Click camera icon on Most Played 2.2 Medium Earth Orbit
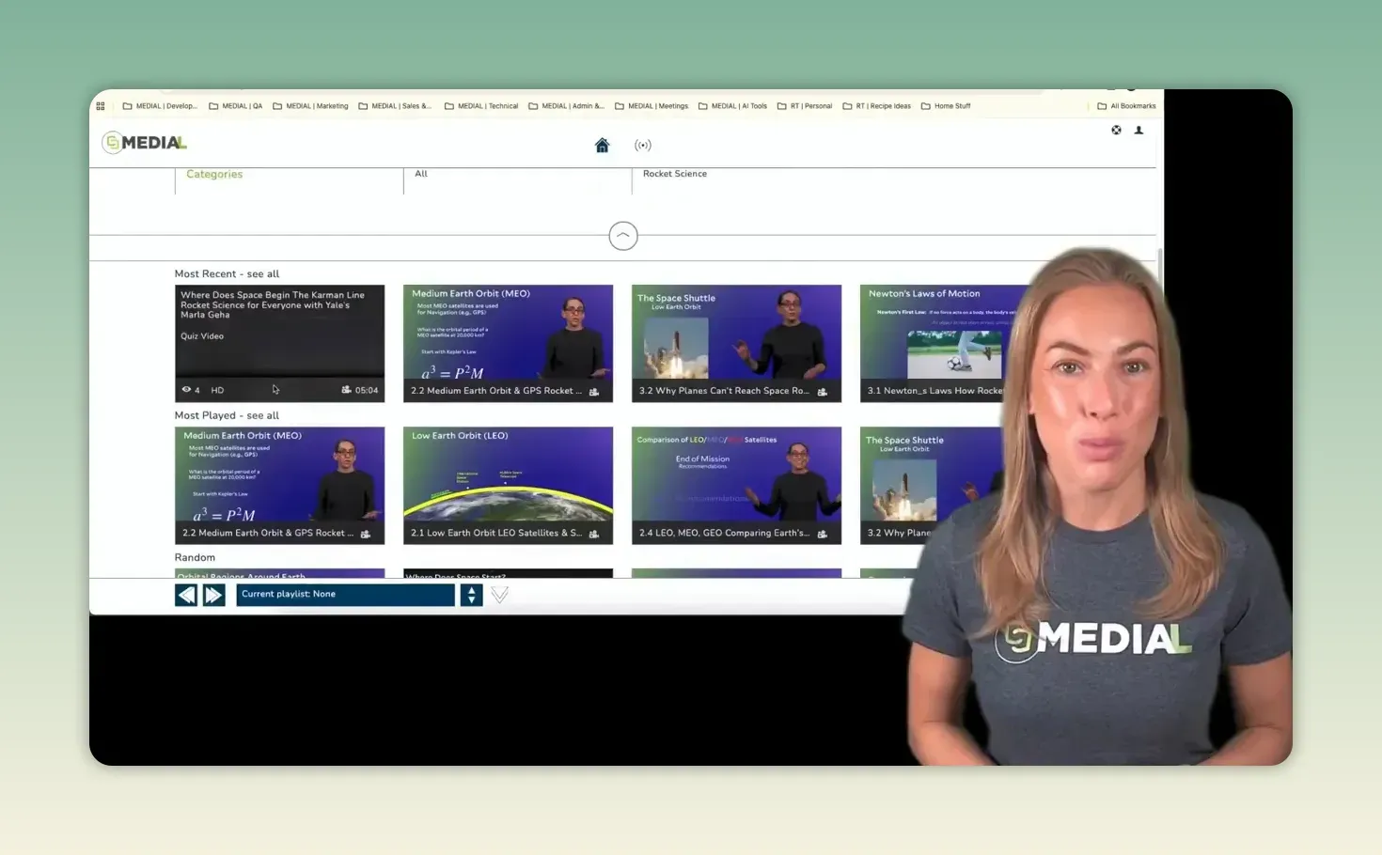1382x855 pixels. (x=366, y=534)
